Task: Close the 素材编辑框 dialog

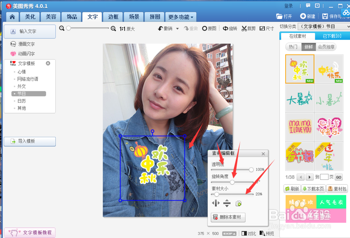Action: point(263,154)
